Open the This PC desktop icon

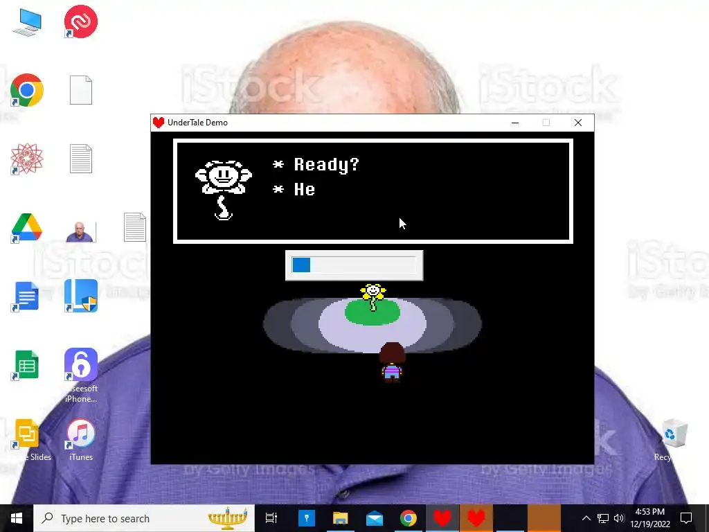pos(27,21)
